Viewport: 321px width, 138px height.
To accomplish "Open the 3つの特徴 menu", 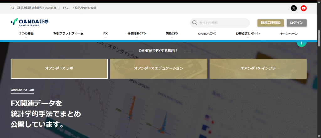I will [x=26, y=33].
